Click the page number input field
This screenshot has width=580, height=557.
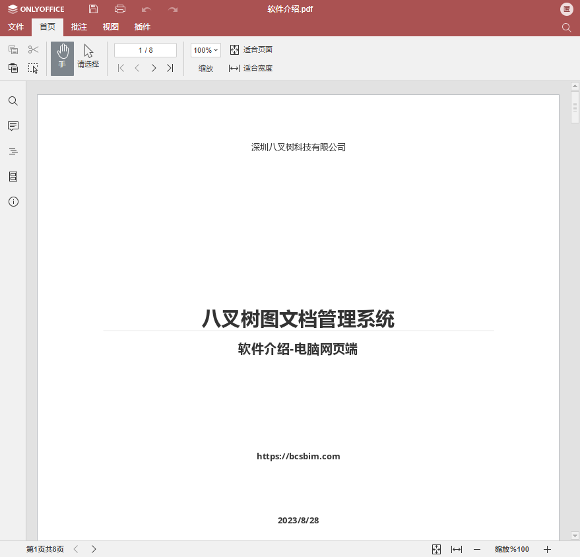pos(145,50)
